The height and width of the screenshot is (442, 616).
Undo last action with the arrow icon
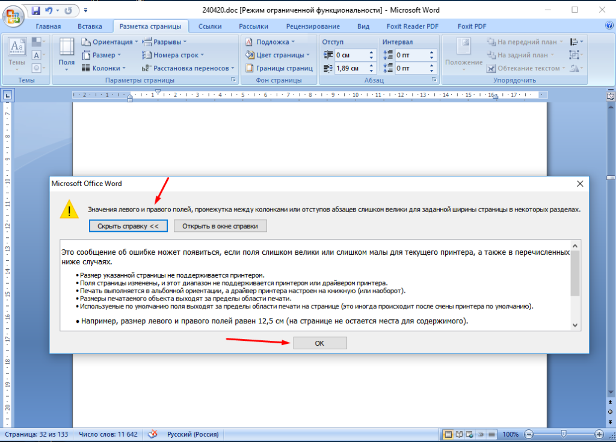pyautogui.click(x=49, y=11)
